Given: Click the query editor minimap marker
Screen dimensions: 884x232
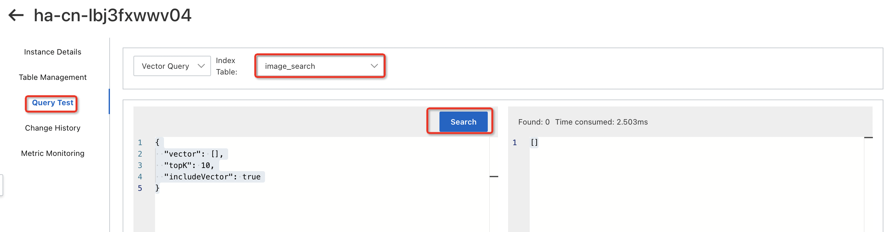Looking at the screenshot, I should (x=494, y=177).
